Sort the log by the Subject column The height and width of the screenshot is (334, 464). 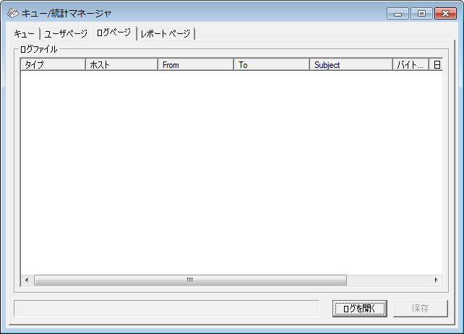click(x=351, y=65)
